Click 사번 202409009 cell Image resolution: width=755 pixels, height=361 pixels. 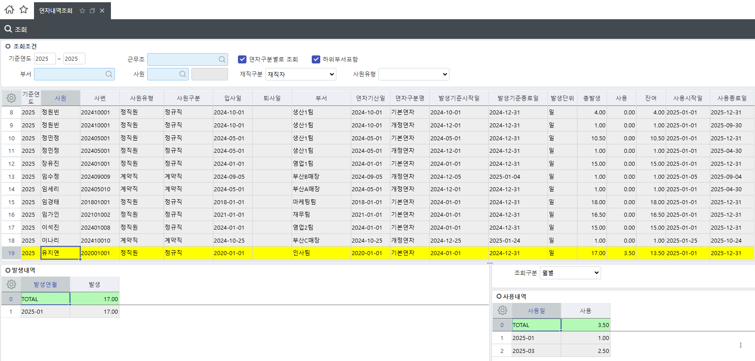[100, 176]
